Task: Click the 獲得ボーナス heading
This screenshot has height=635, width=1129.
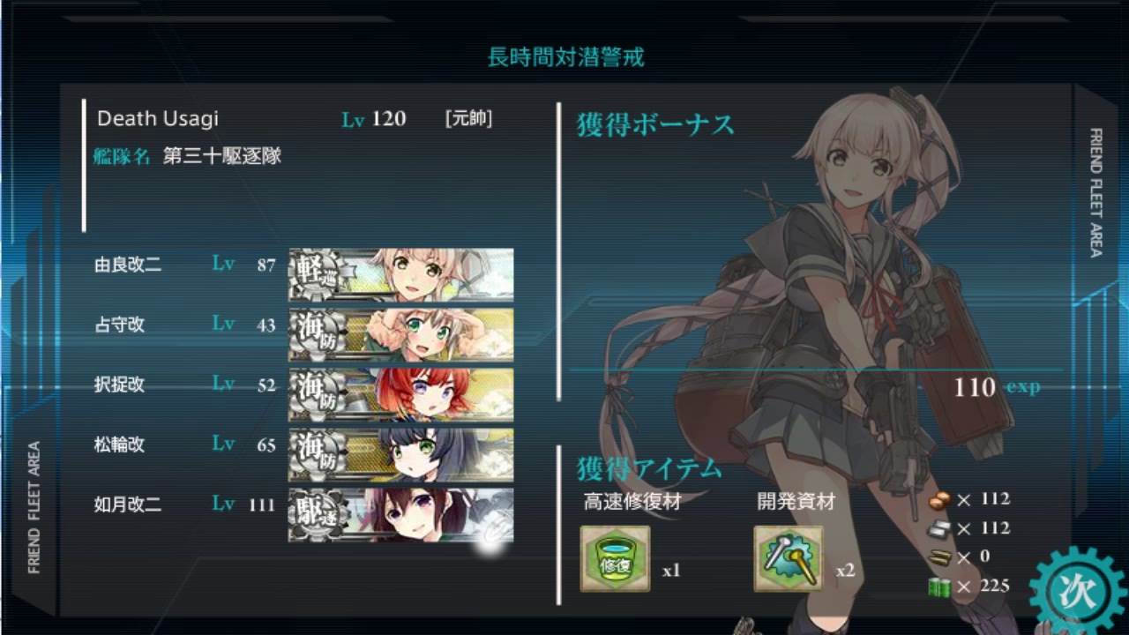Action: coord(655,125)
